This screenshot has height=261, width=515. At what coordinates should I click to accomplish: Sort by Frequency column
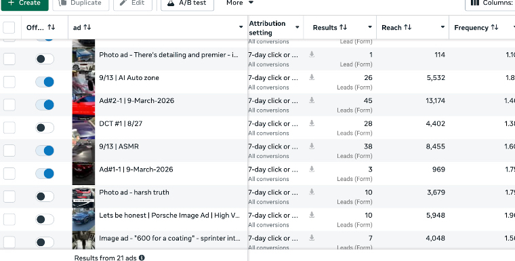tap(495, 27)
